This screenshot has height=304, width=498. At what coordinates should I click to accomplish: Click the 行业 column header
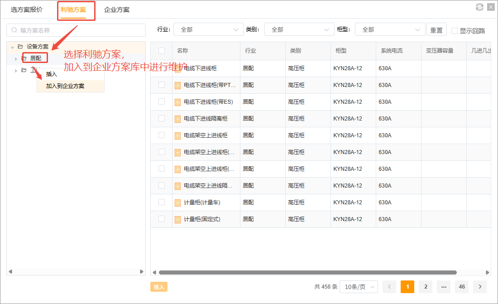263,51
